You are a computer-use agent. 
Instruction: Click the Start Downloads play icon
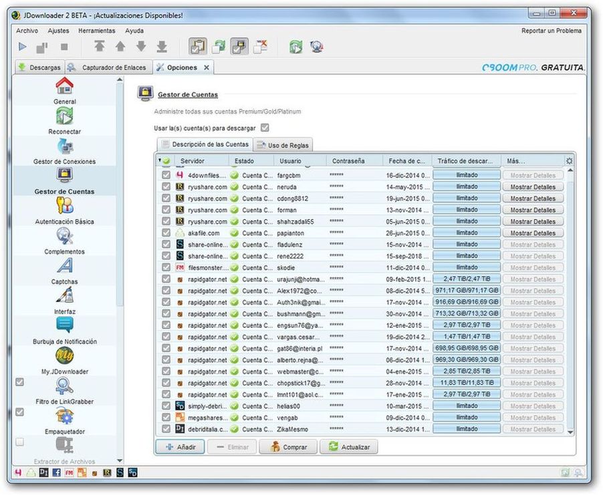(x=22, y=47)
